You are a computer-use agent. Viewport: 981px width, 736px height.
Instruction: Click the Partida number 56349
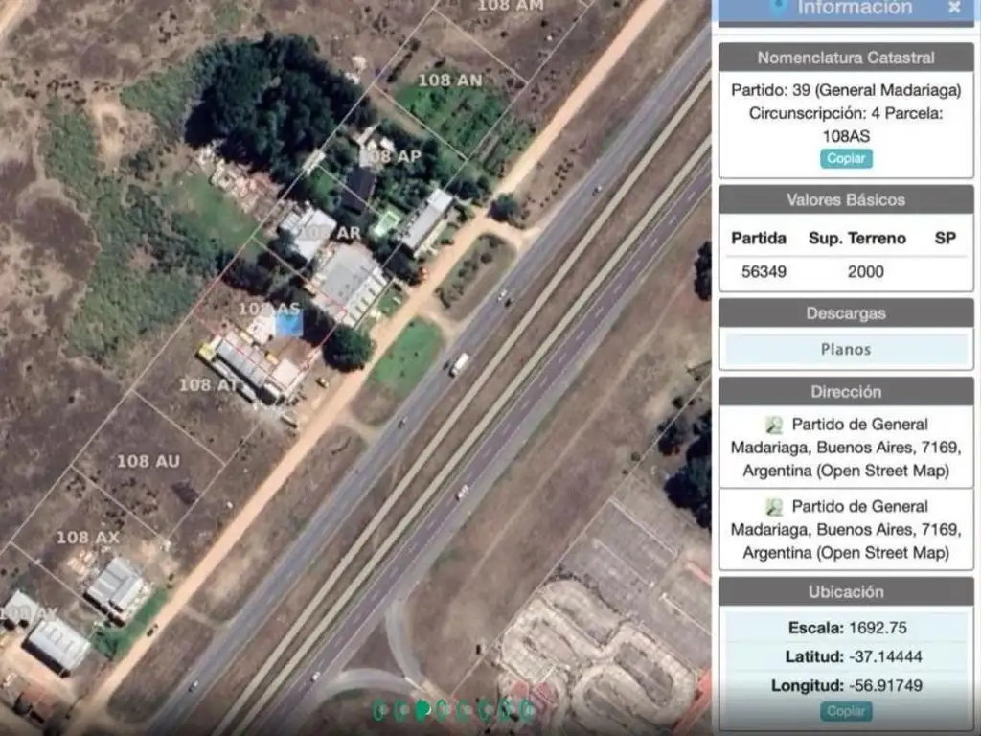tap(764, 271)
